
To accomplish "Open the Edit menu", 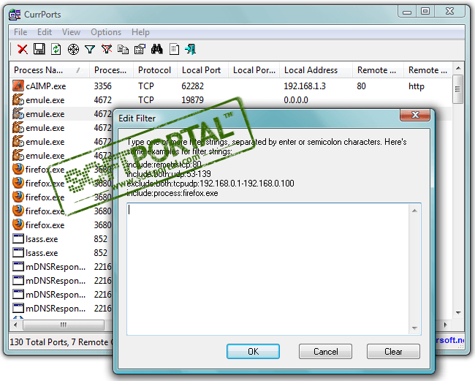I will coord(45,32).
